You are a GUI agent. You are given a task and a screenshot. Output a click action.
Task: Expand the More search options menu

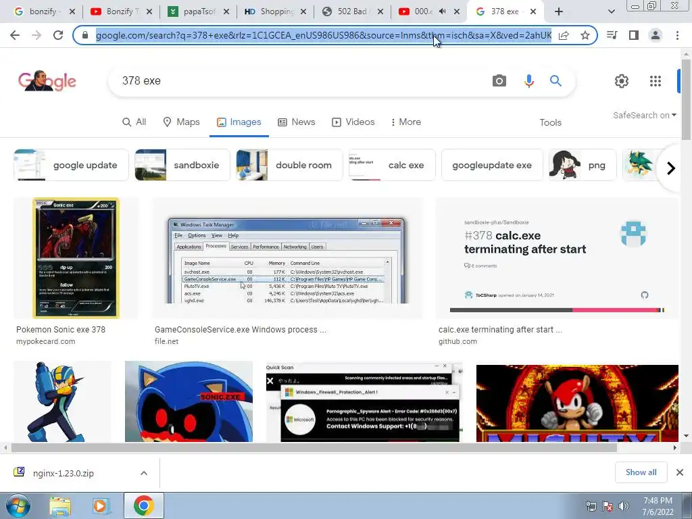(x=405, y=122)
